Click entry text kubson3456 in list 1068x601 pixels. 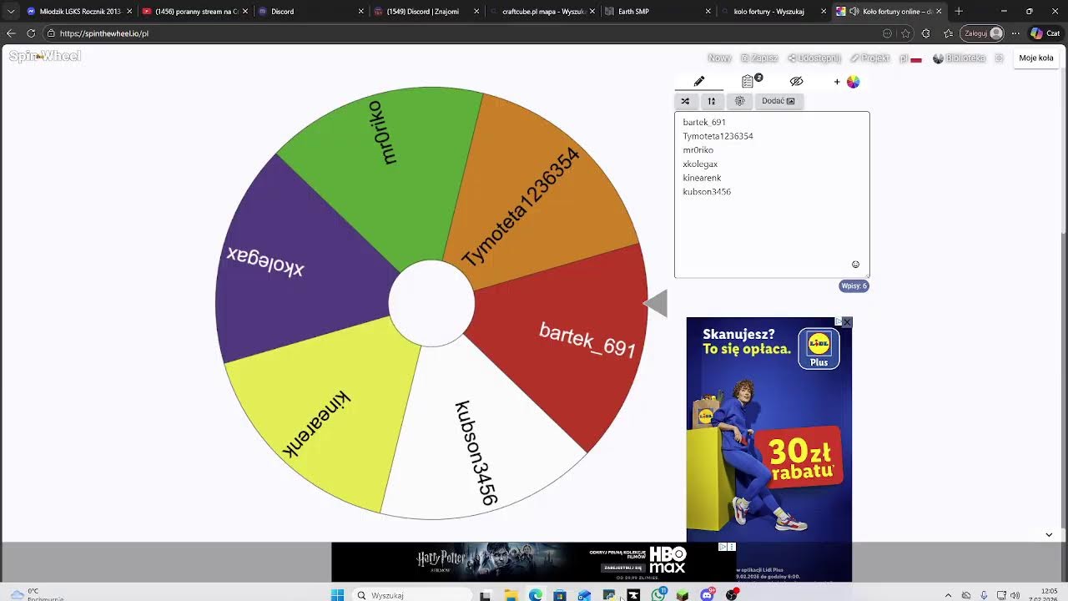pyautogui.click(x=707, y=192)
